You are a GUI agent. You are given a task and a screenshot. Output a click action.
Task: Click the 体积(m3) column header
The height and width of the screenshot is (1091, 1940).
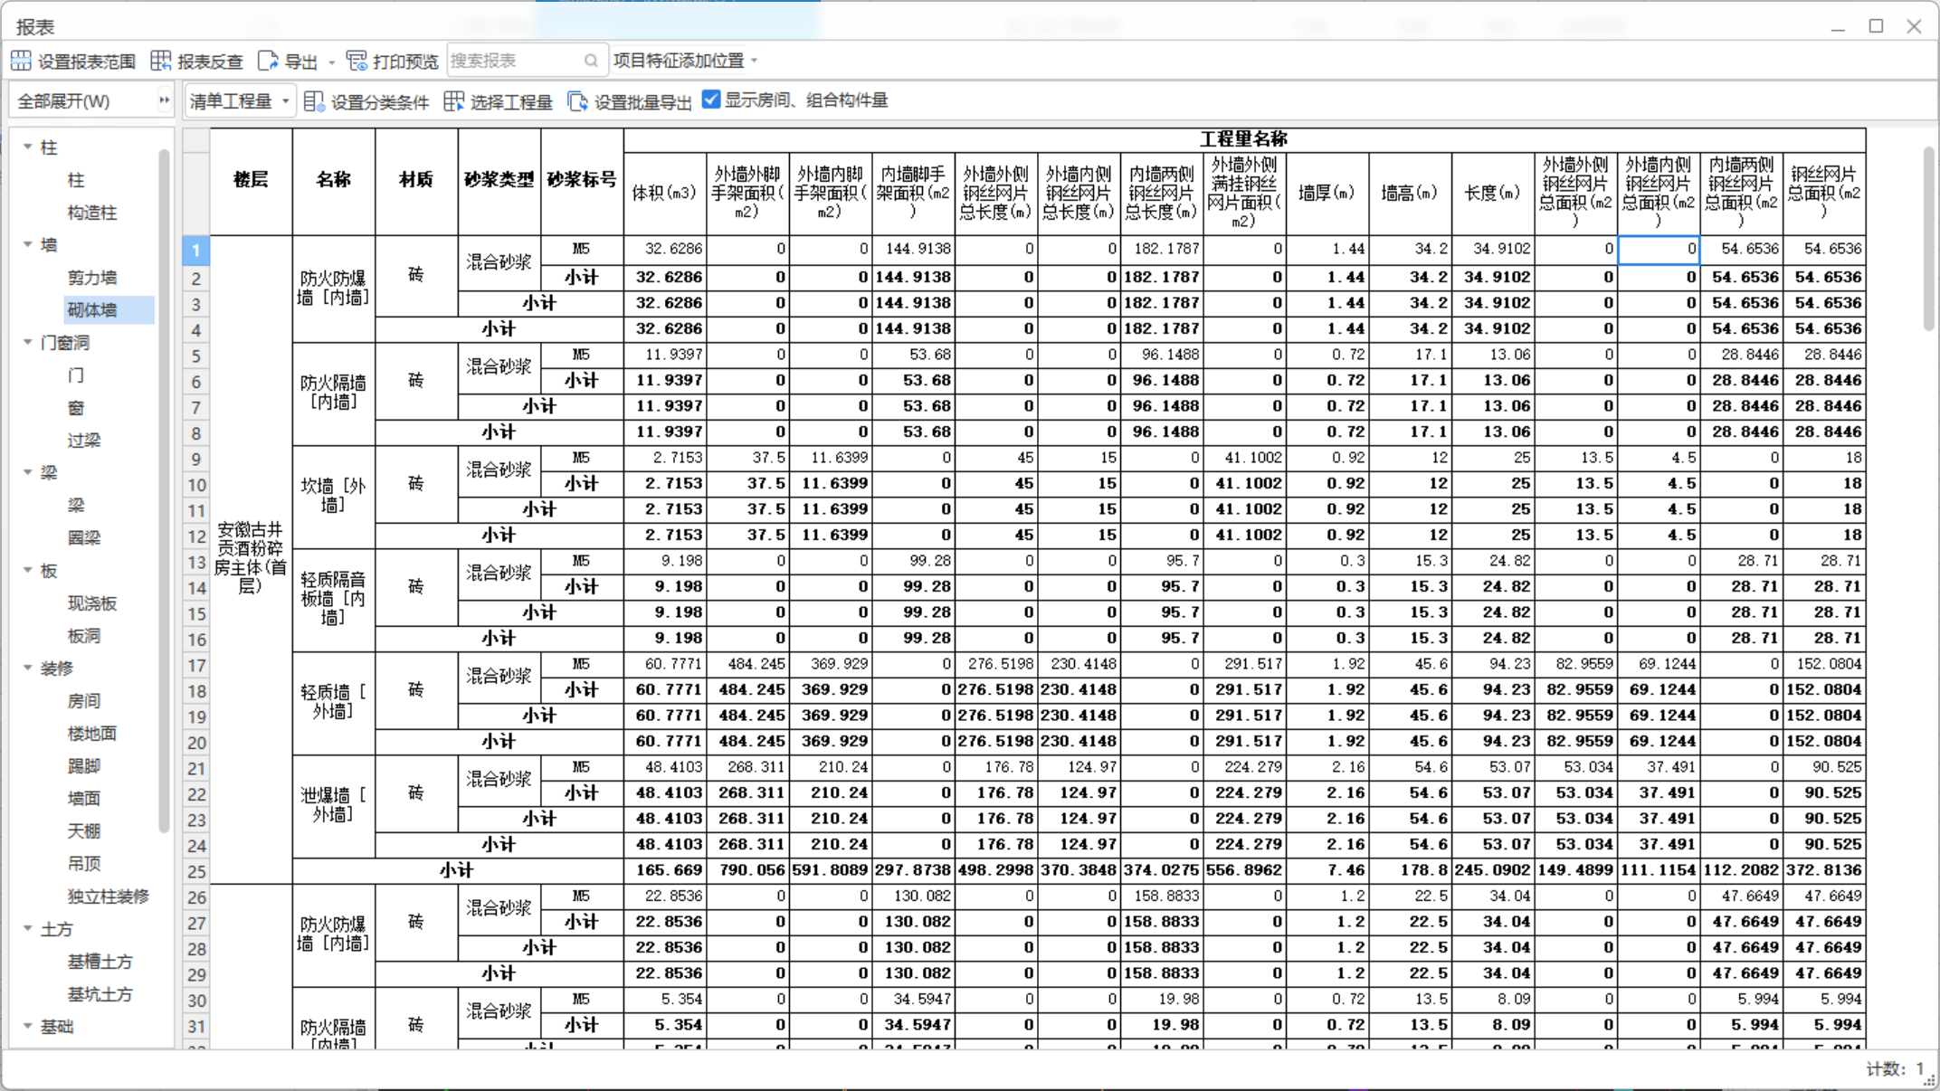tap(664, 194)
